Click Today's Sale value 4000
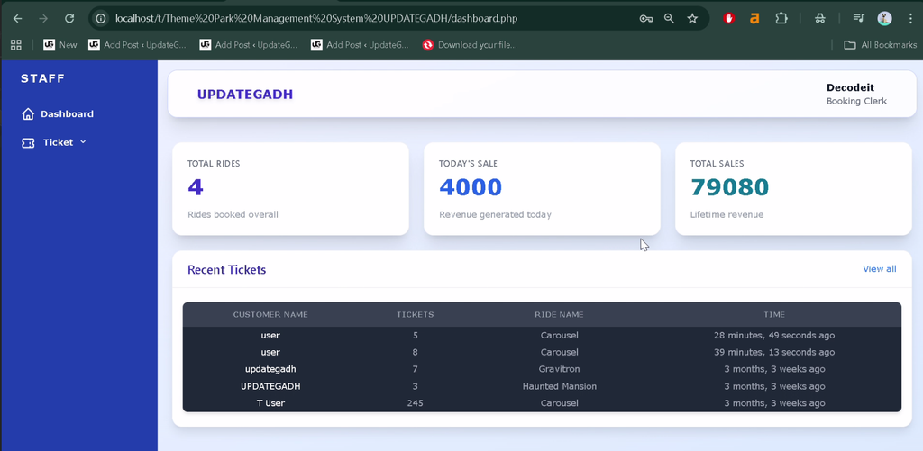923x451 pixels. click(x=471, y=187)
